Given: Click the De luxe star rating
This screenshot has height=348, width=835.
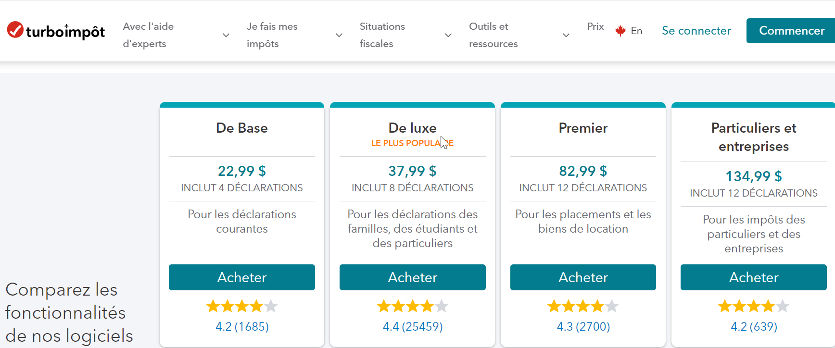Looking at the screenshot, I should [413, 306].
